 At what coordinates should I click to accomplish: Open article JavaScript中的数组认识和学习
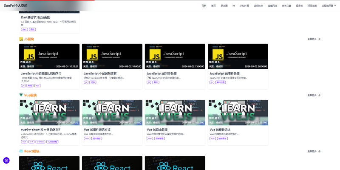(41, 74)
